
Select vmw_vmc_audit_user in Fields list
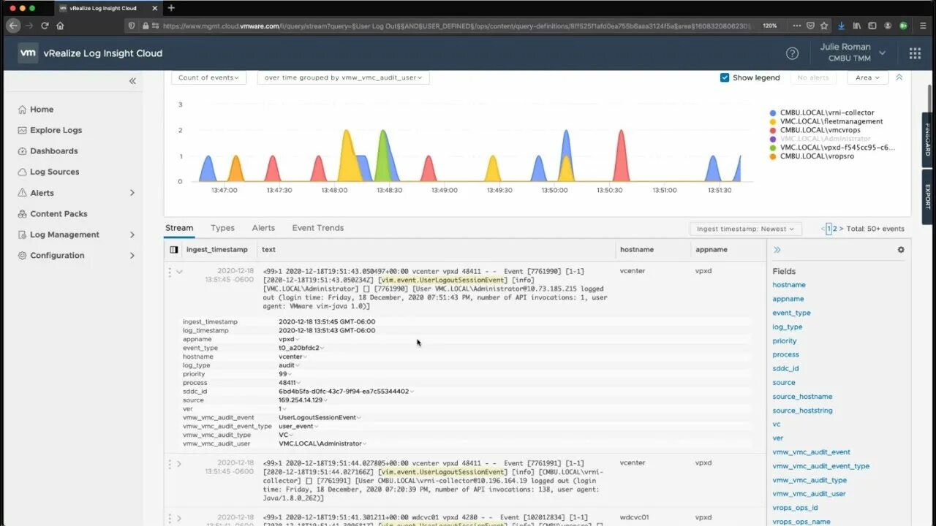coord(809,494)
